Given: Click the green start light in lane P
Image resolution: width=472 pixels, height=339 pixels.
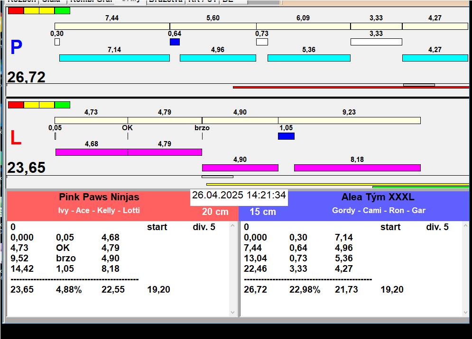Looking at the screenshot, I should pyautogui.click(x=62, y=10).
